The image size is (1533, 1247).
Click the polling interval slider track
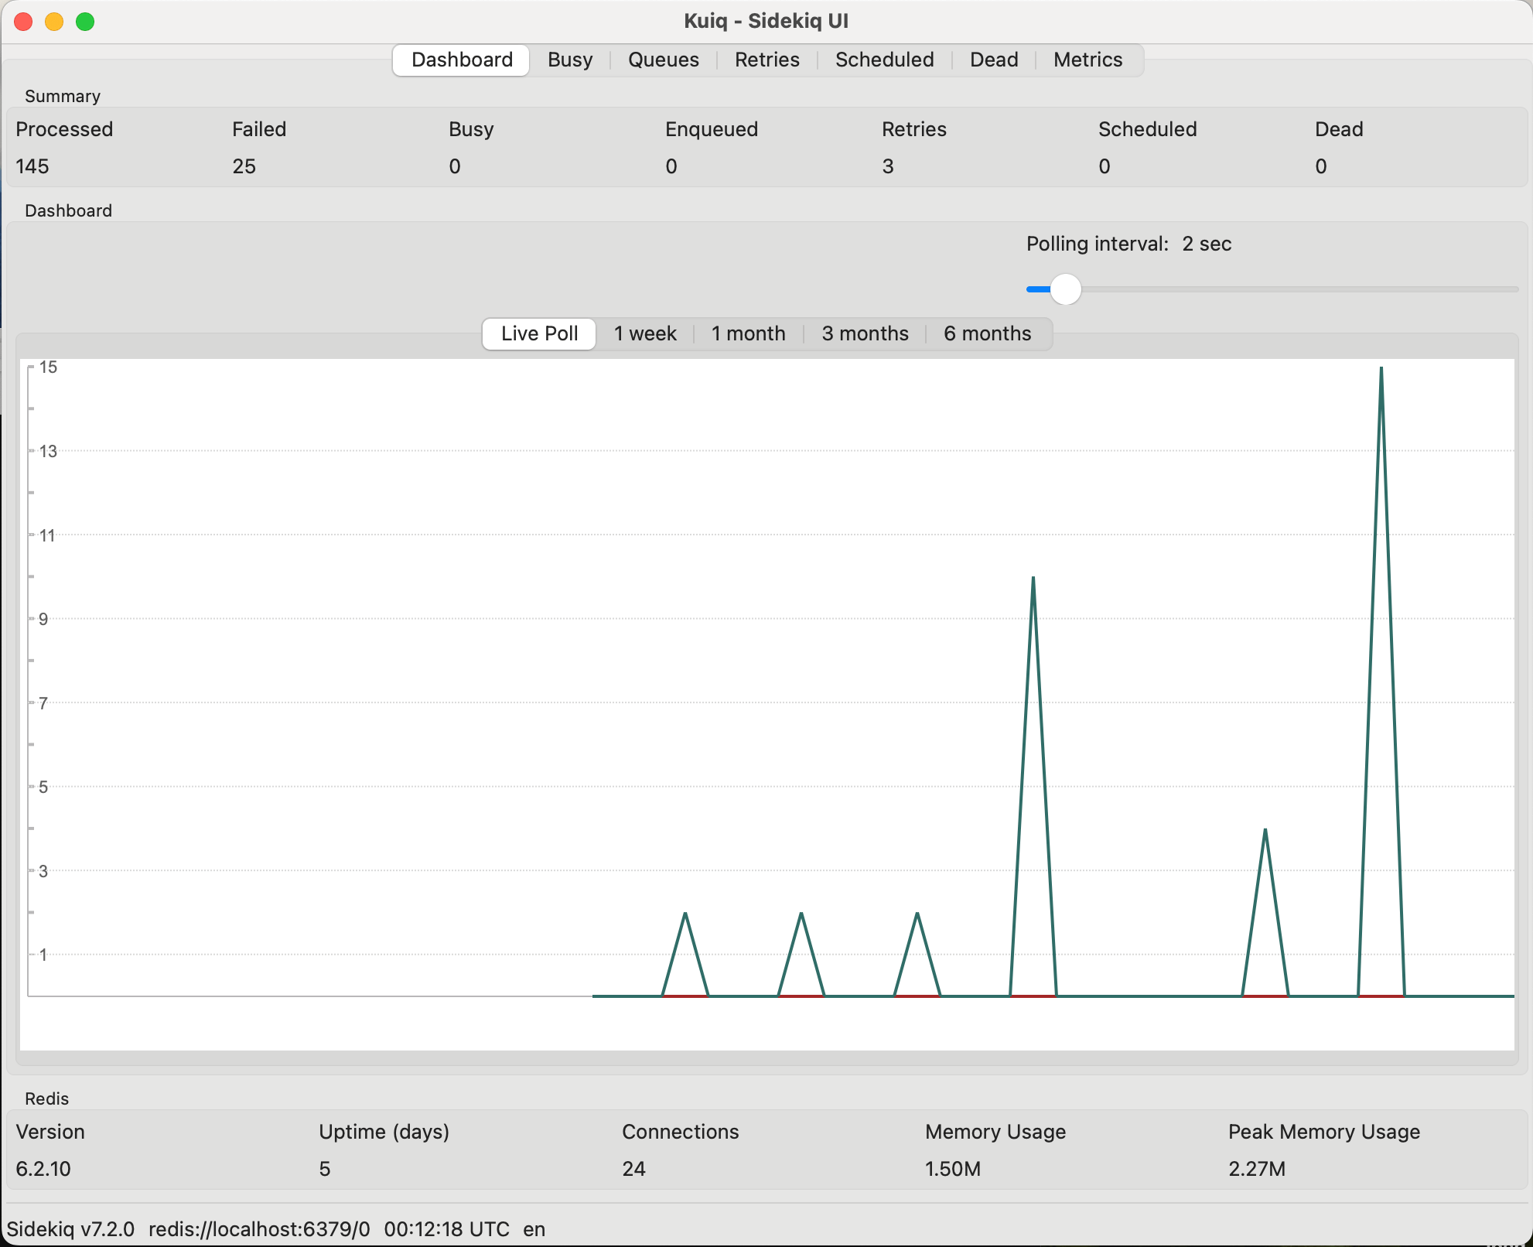(x=1272, y=289)
